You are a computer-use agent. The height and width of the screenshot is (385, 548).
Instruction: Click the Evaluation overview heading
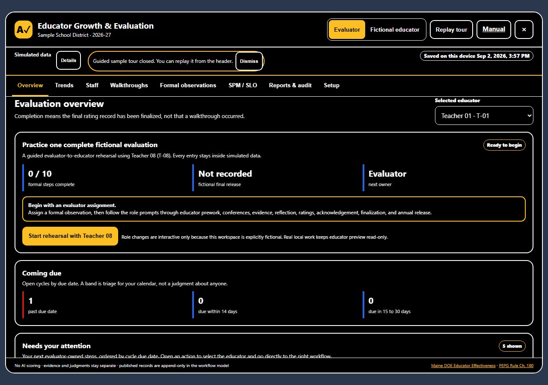click(x=59, y=104)
